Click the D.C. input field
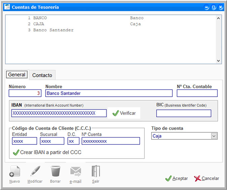This screenshot has height=190, width=227. pos(73,141)
